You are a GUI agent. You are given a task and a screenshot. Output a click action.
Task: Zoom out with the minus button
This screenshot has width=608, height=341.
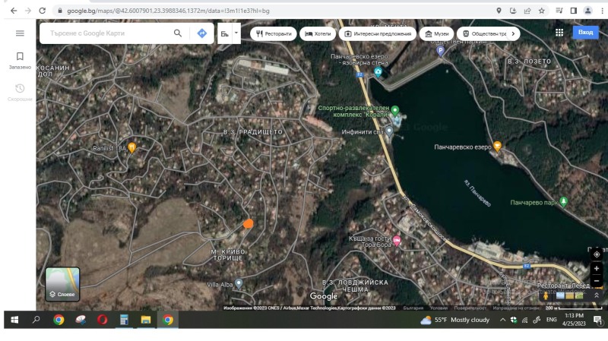(596, 281)
